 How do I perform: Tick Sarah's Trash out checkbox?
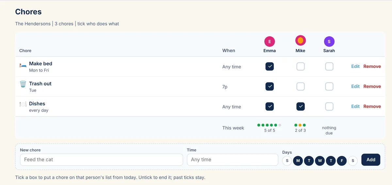pyautogui.click(x=329, y=87)
